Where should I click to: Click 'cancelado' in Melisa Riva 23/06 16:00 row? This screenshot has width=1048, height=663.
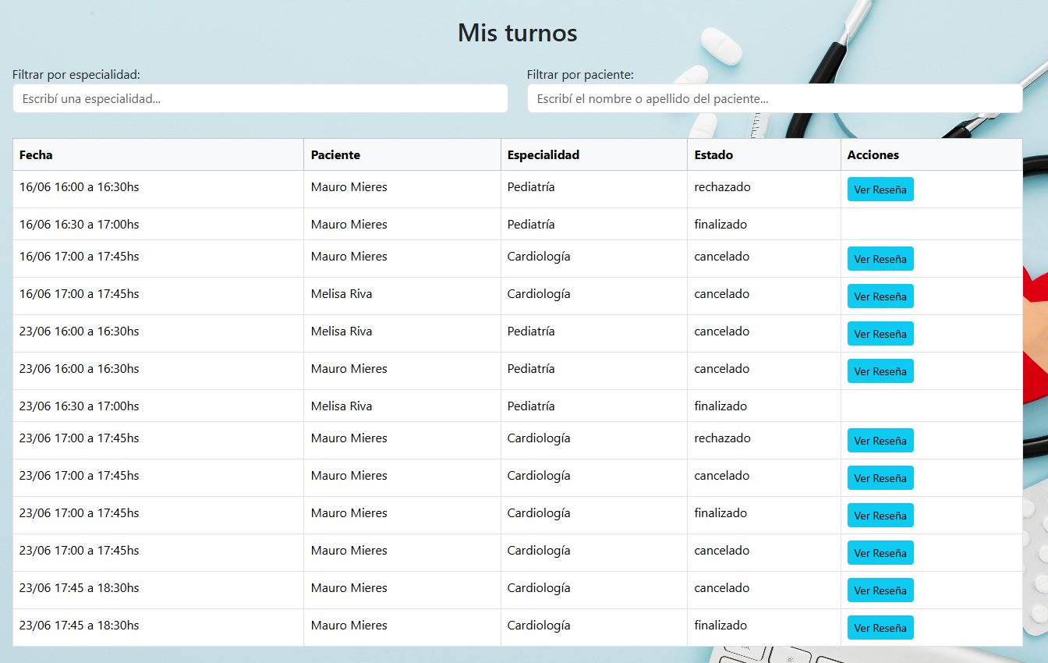tap(722, 331)
